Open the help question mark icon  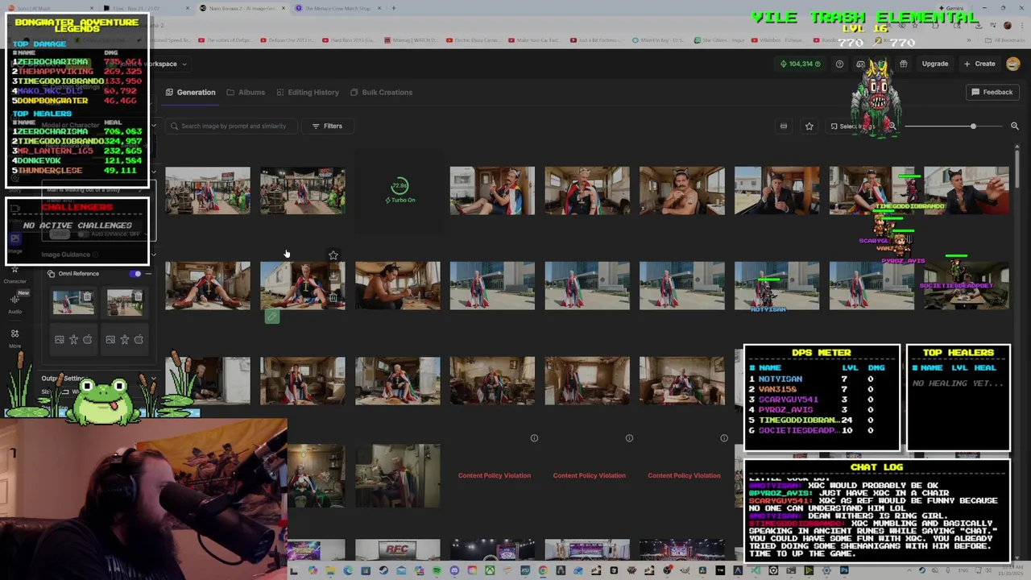tap(839, 64)
